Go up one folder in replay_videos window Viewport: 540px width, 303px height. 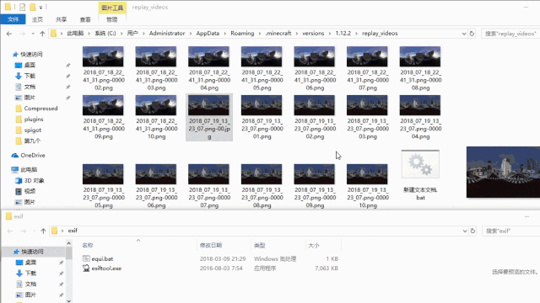pyautogui.click(x=42, y=34)
